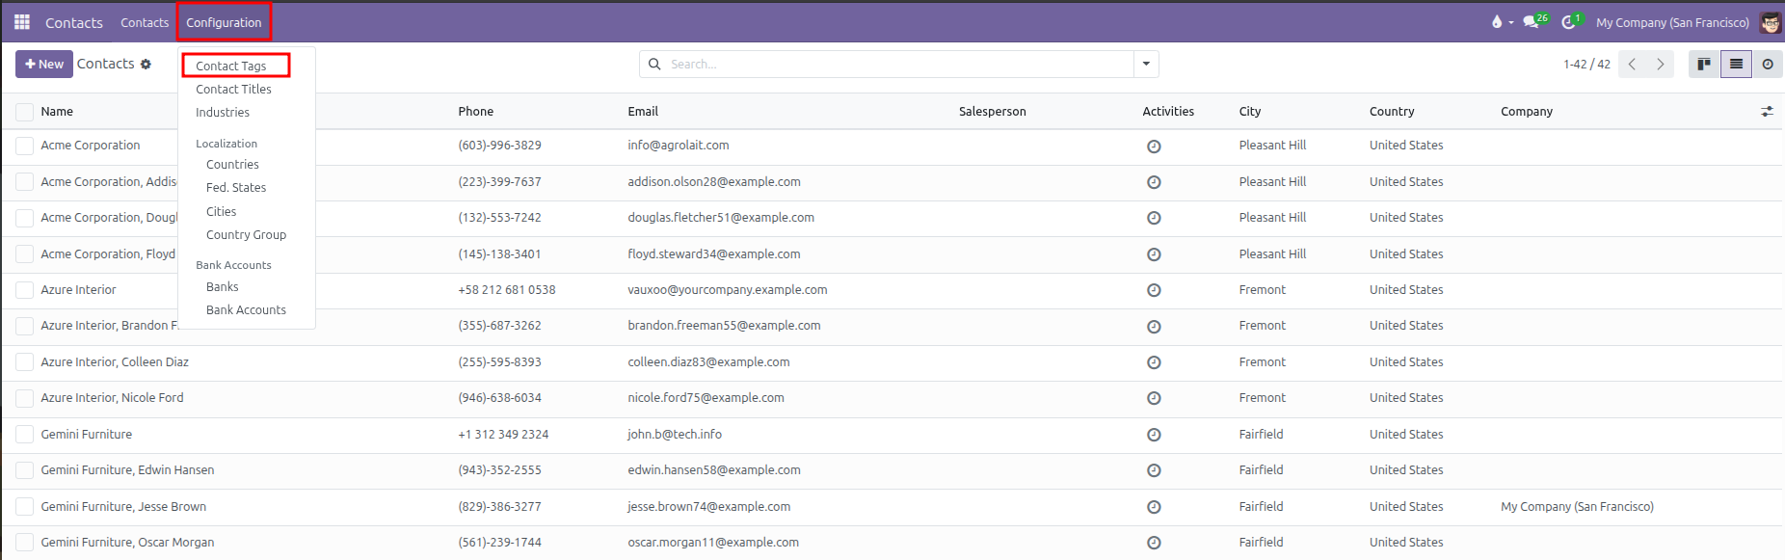Click activity clock for Edwin Hansen row
This screenshot has width=1785, height=560.
[x=1154, y=470]
